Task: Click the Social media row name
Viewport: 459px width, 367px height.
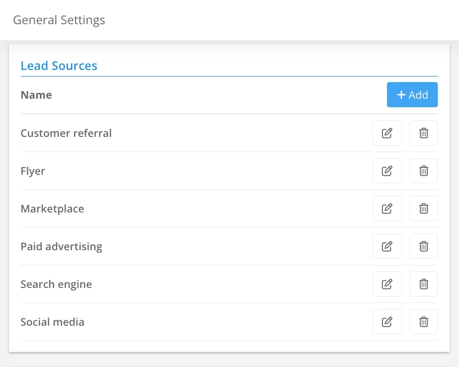Action: (52, 322)
